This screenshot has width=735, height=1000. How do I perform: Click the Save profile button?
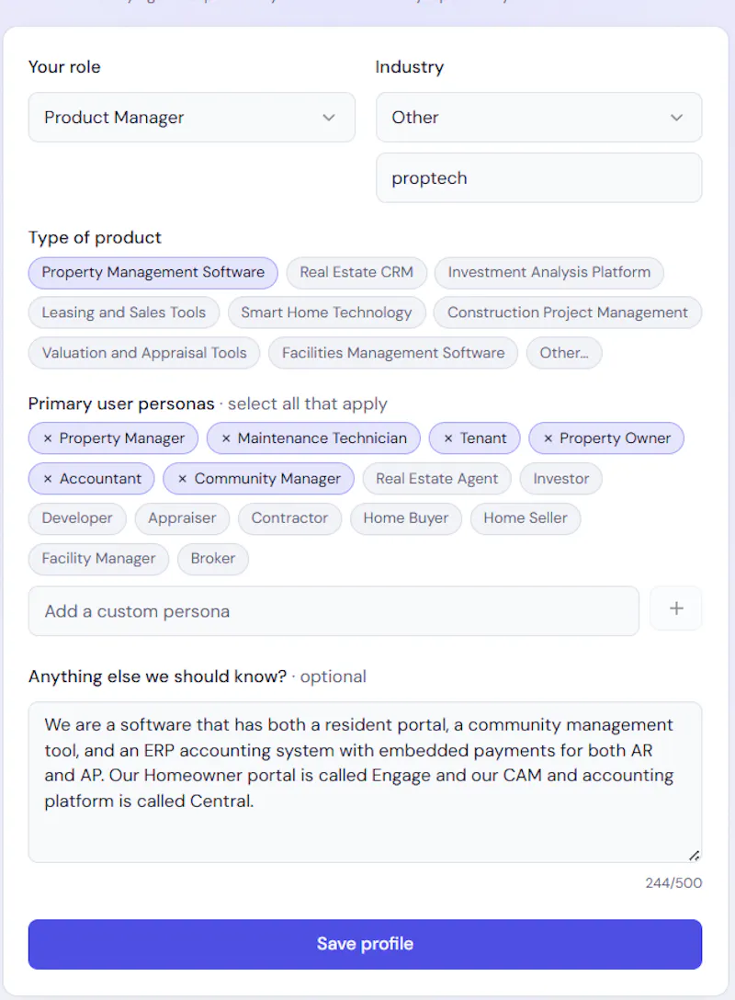[366, 944]
